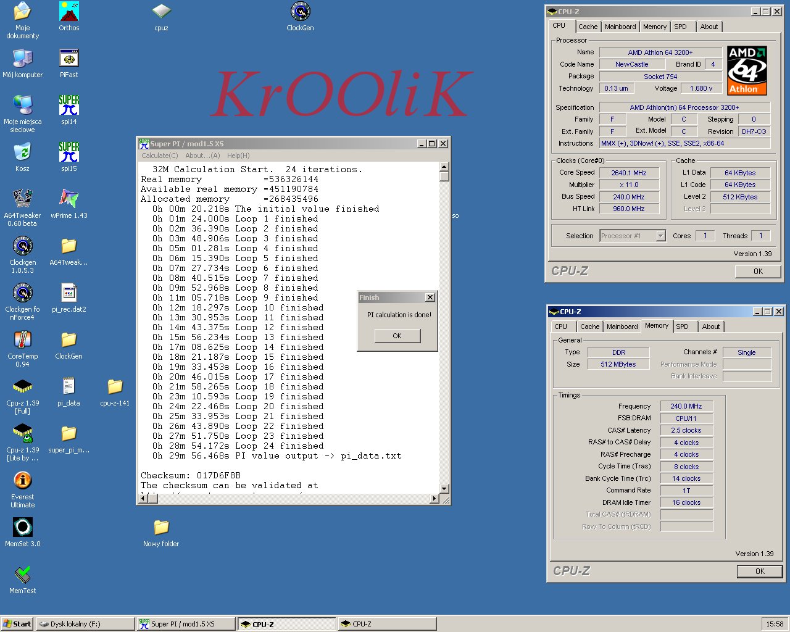Open the pi_data text file icon
The height and width of the screenshot is (632, 790).
click(x=69, y=392)
